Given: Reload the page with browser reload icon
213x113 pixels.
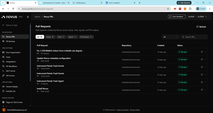Looking at the screenshot, I should (13, 9).
